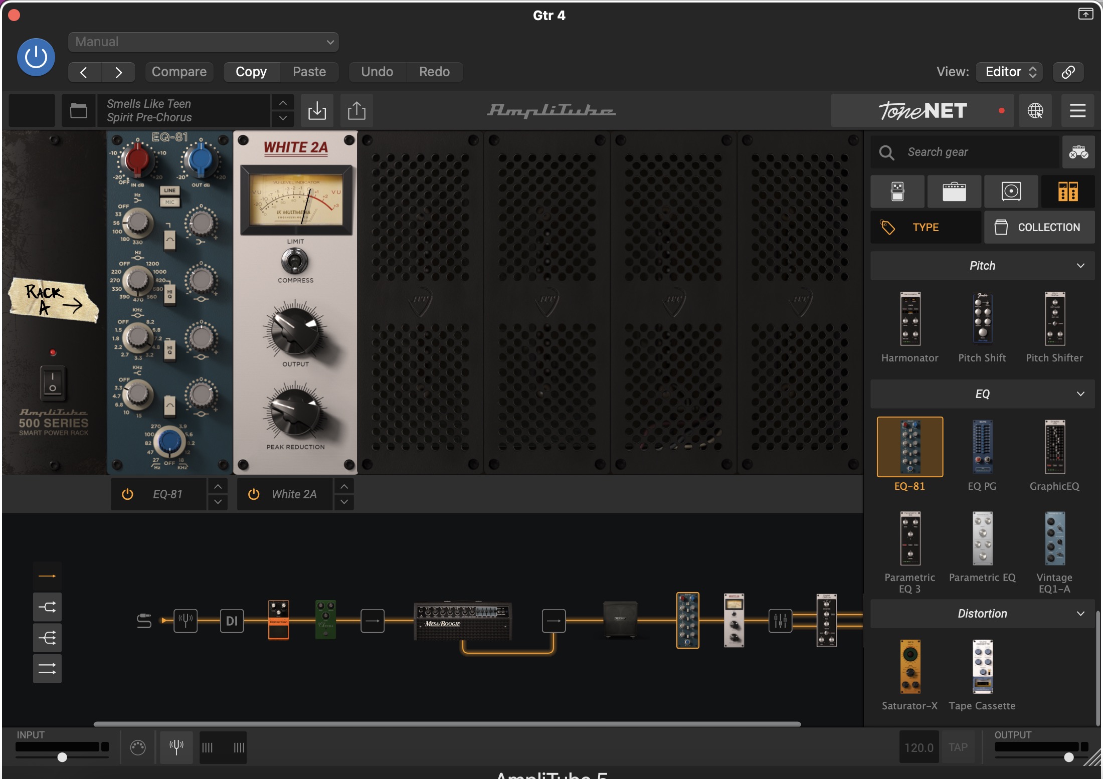Open the View Editor dropdown
This screenshot has height=779, width=1103.
pos(1009,72)
